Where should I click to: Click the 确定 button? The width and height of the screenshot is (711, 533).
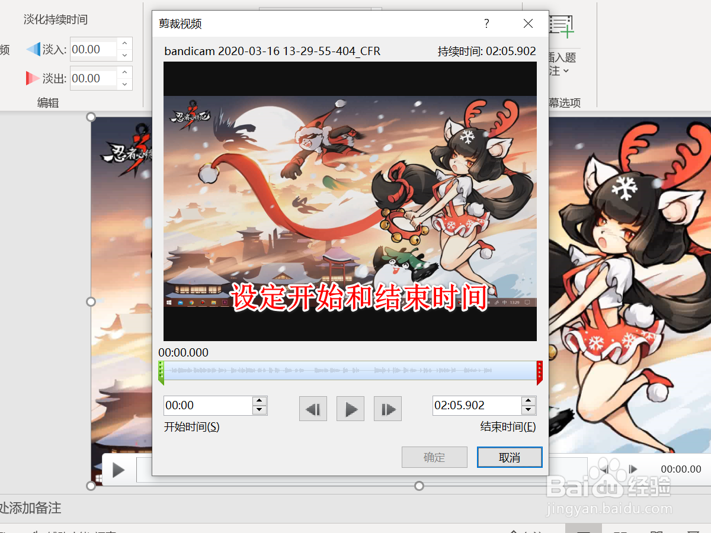[x=434, y=457]
